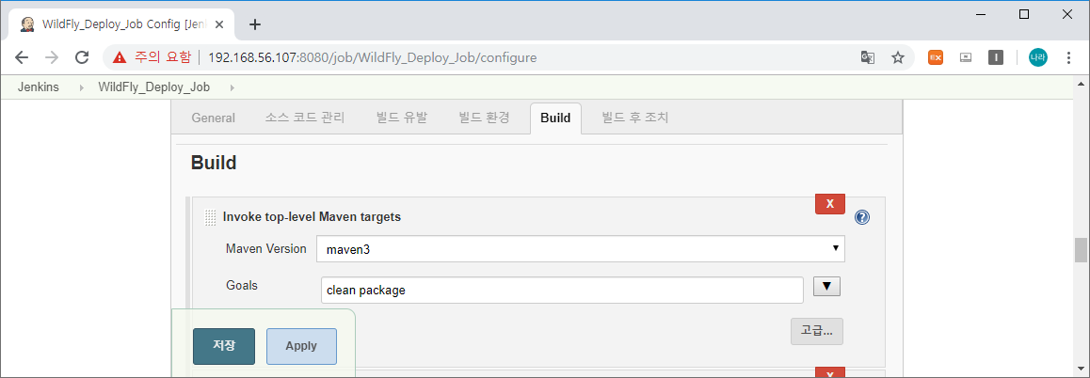Go forward in browser history
The width and height of the screenshot is (1090, 378).
tap(52, 57)
